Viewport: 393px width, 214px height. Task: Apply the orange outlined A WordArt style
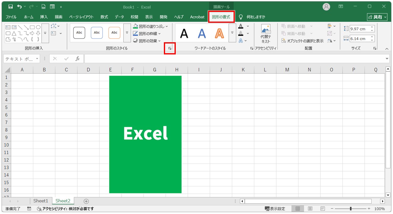(219, 33)
